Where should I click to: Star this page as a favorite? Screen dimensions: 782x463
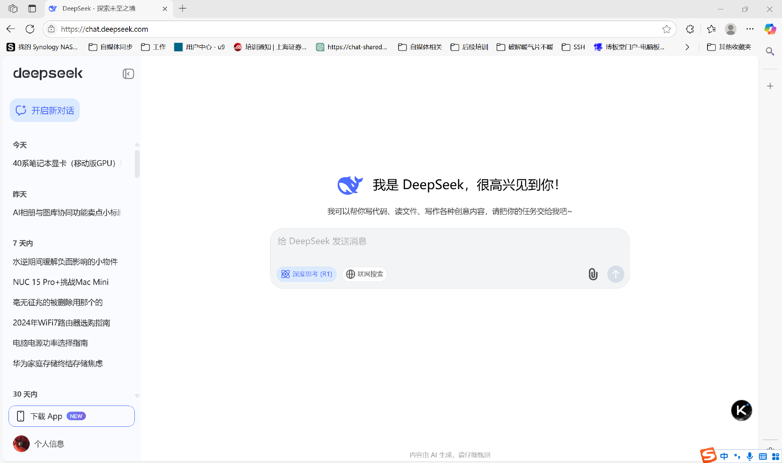tap(666, 29)
